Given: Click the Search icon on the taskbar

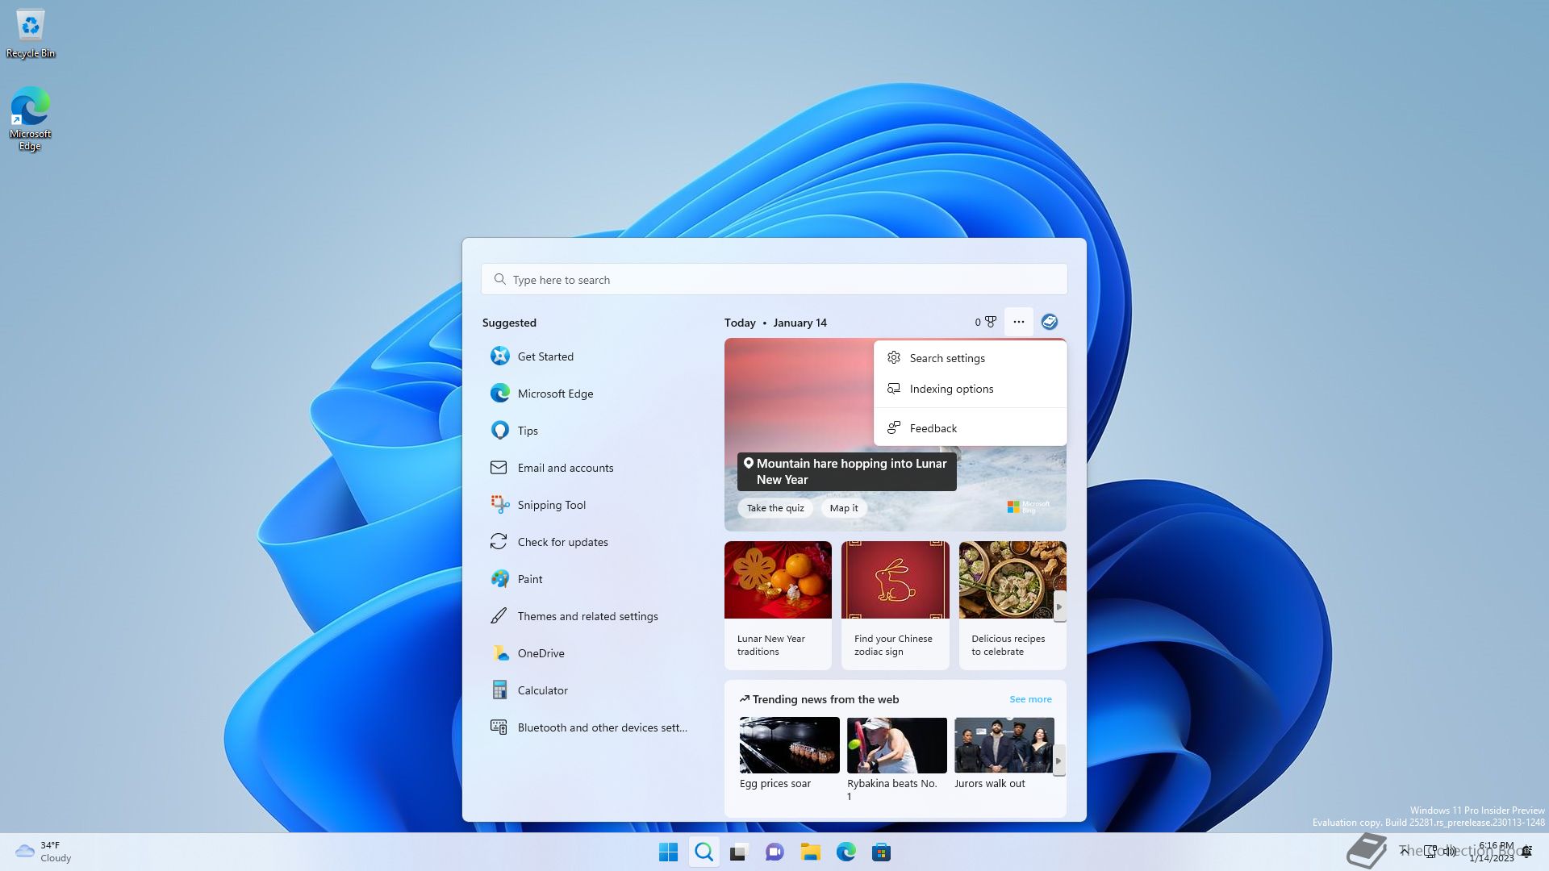Looking at the screenshot, I should [x=704, y=852].
